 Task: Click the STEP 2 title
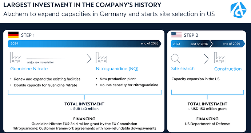tap(191, 35)
